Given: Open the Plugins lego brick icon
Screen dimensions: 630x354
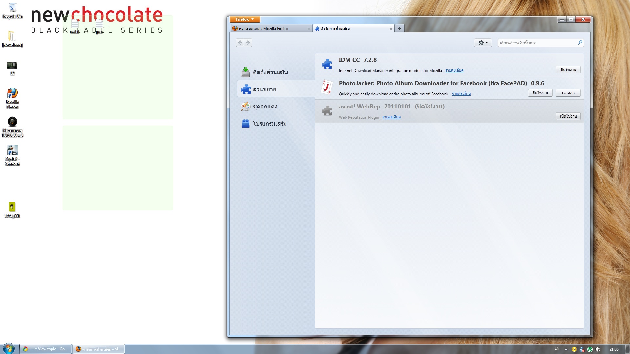Looking at the screenshot, I should pos(246,124).
